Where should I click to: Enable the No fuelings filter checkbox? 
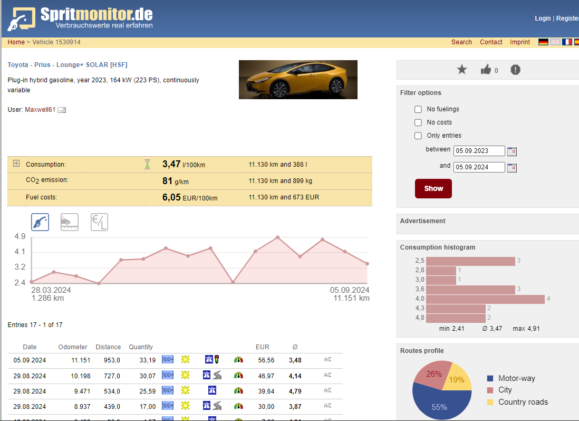pyautogui.click(x=418, y=109)
